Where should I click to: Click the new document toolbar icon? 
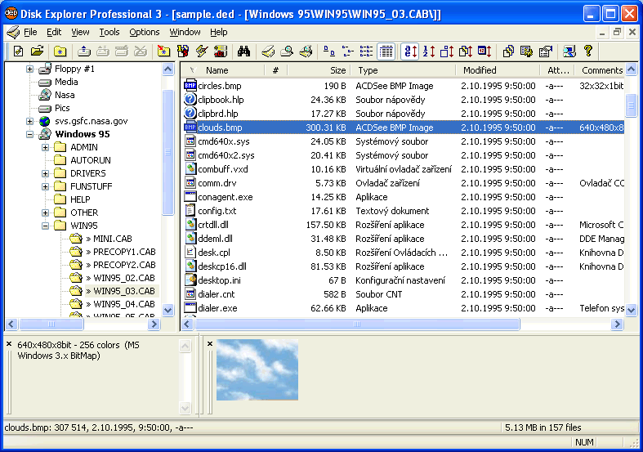click(x=19, y=51)
